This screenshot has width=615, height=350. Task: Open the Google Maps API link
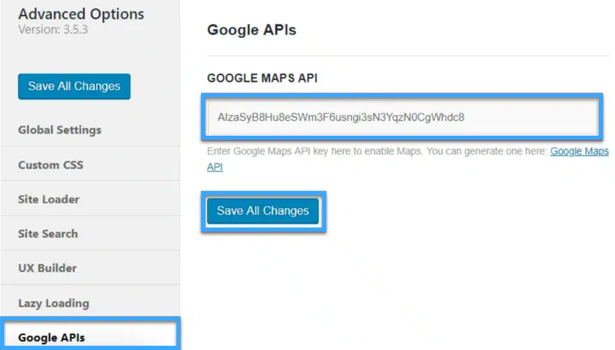(579, 151)
